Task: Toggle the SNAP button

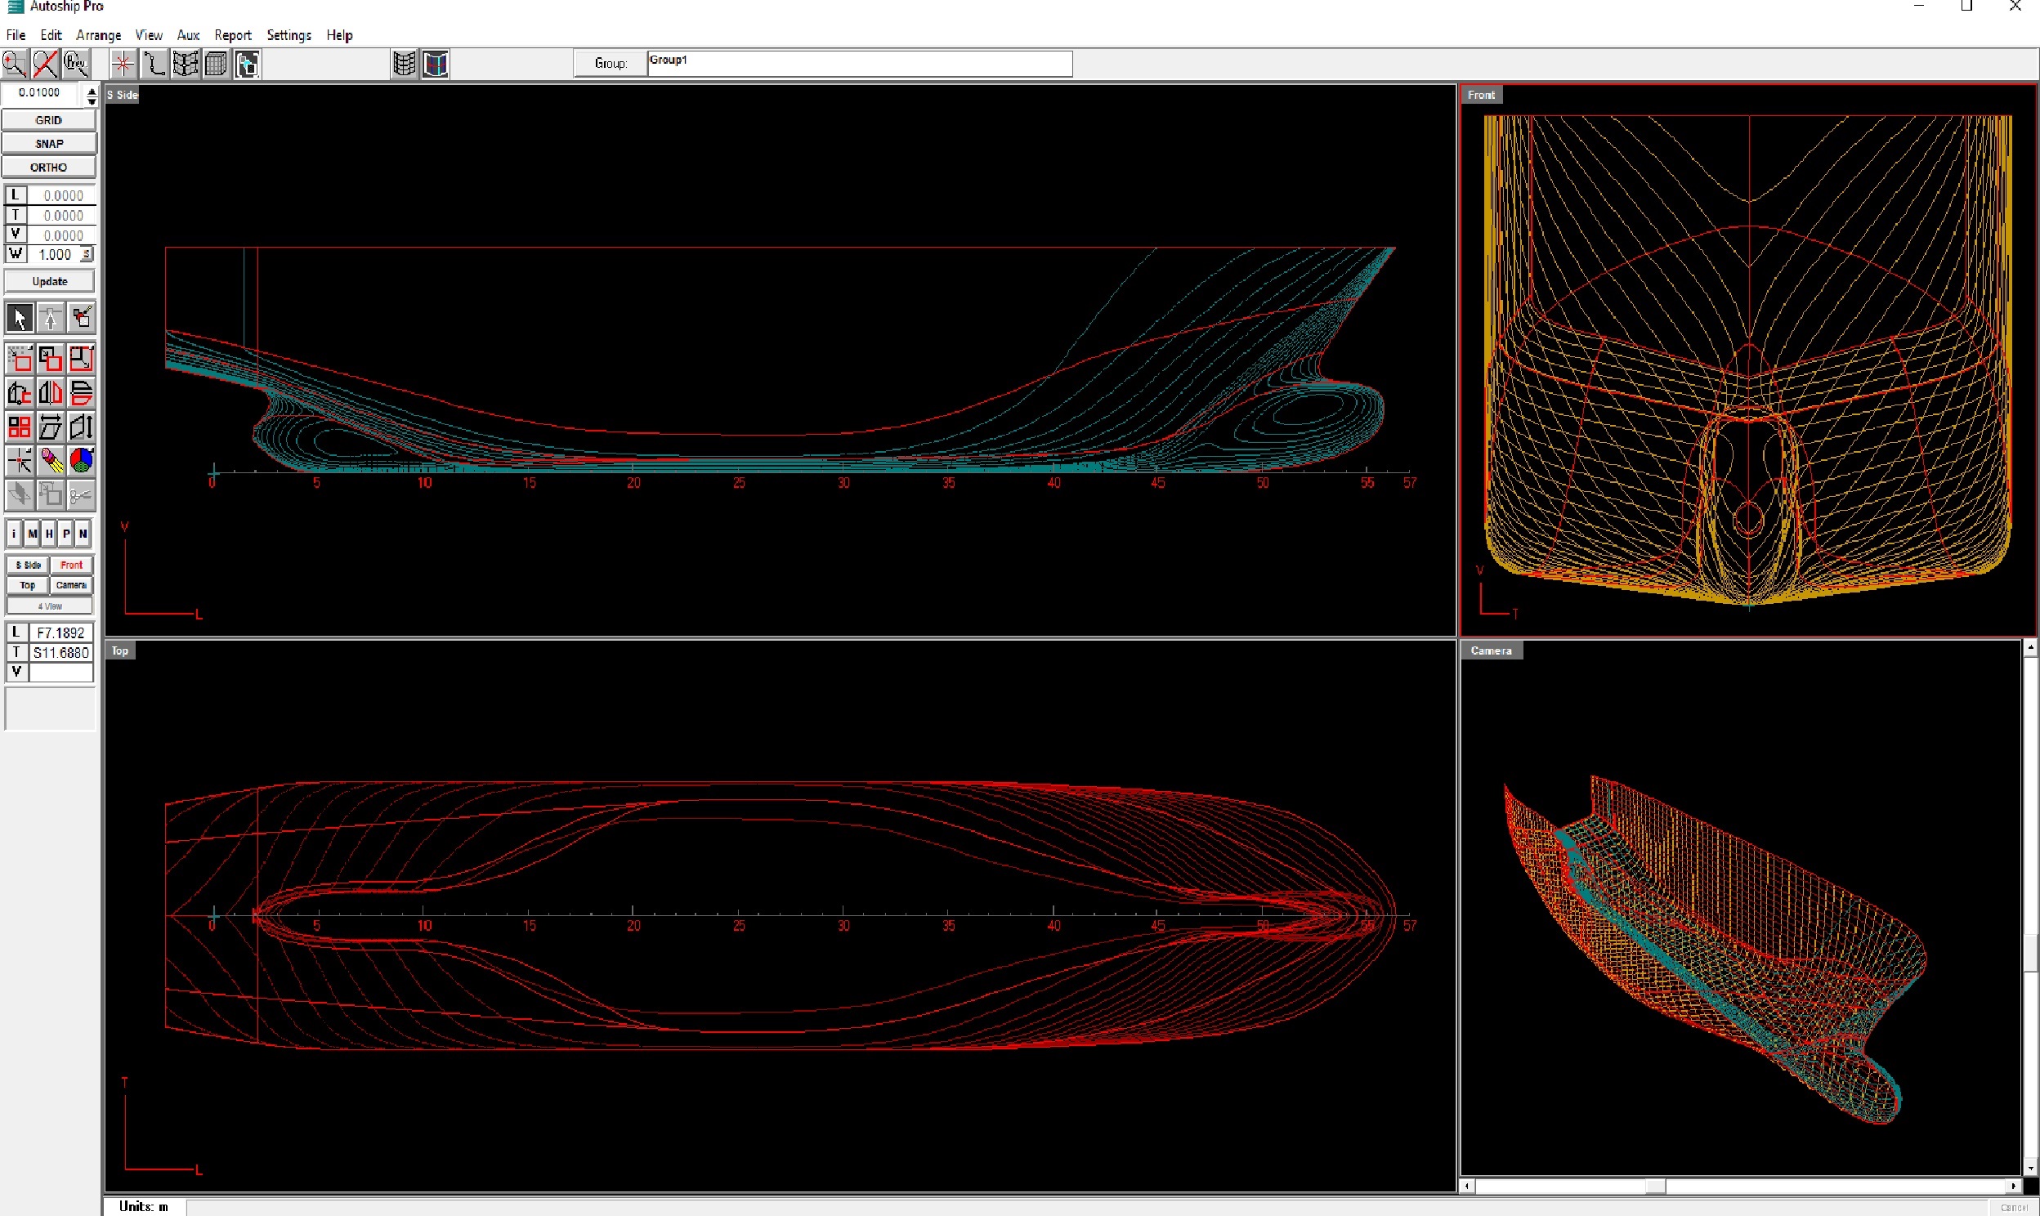Action: 49,143
